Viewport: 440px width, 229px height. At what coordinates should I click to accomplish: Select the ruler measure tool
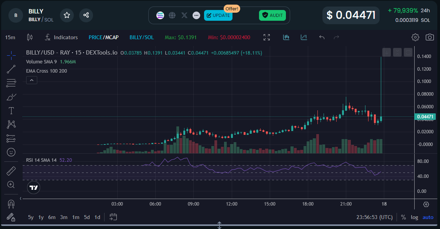click(11, 171)
